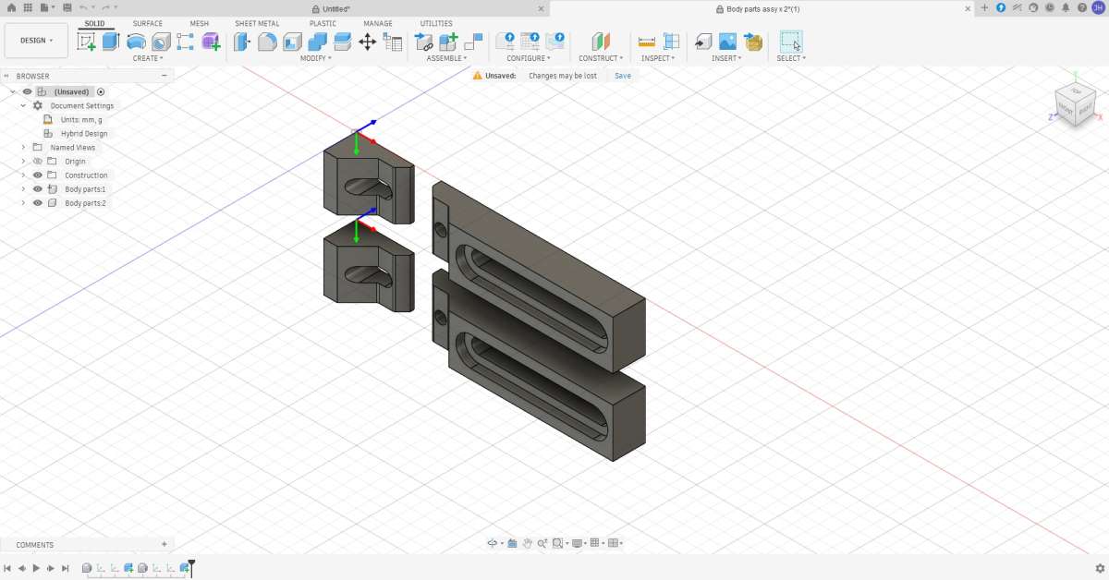Open the MODIFY dropdown menu

tap(315, 58)
